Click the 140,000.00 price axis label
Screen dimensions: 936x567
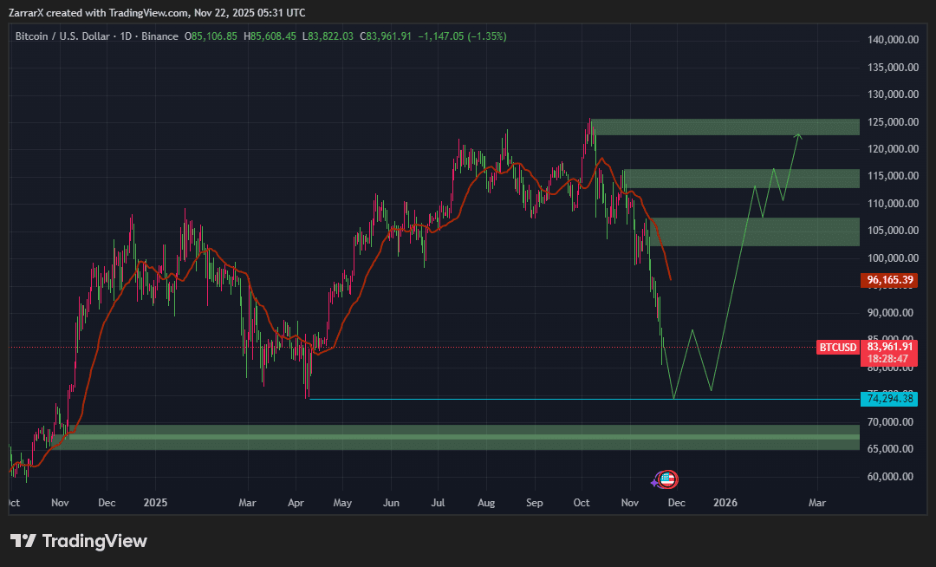[893, 40]
